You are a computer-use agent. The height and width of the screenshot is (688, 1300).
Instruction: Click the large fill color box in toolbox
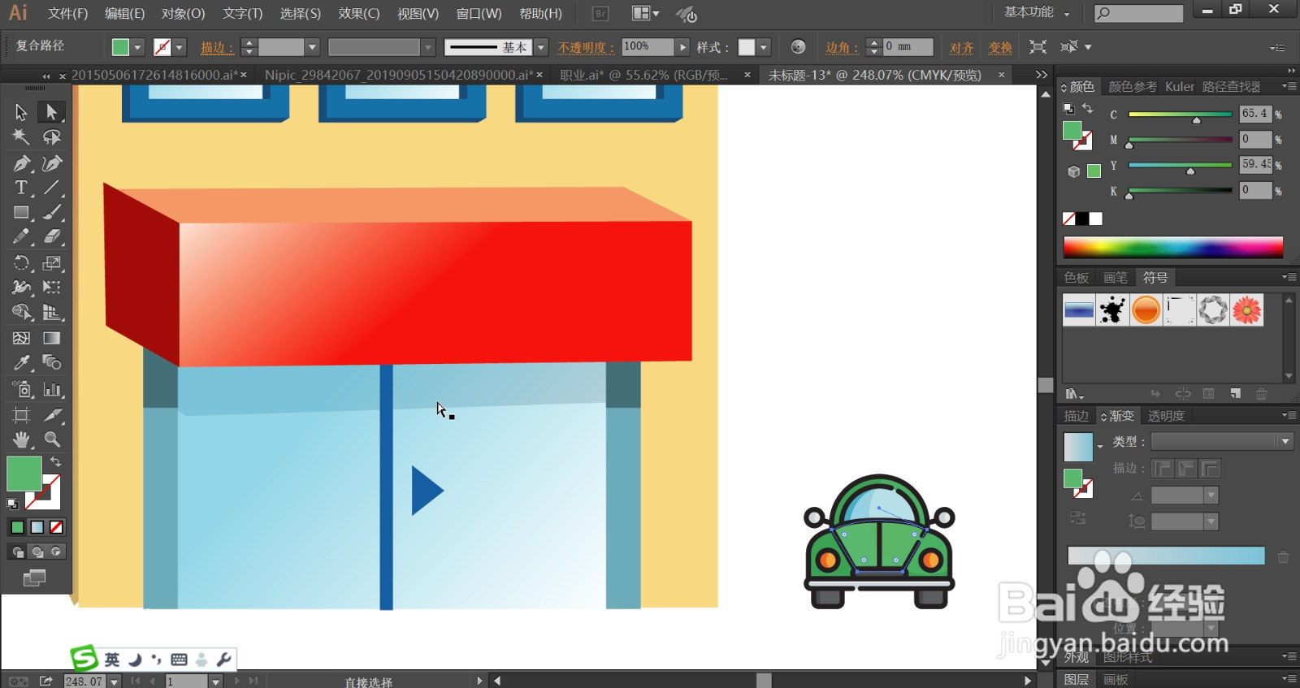(24, 474)
